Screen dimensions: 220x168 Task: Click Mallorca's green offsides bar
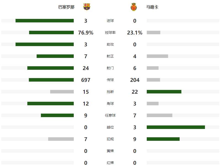click(x=176, y=127)
